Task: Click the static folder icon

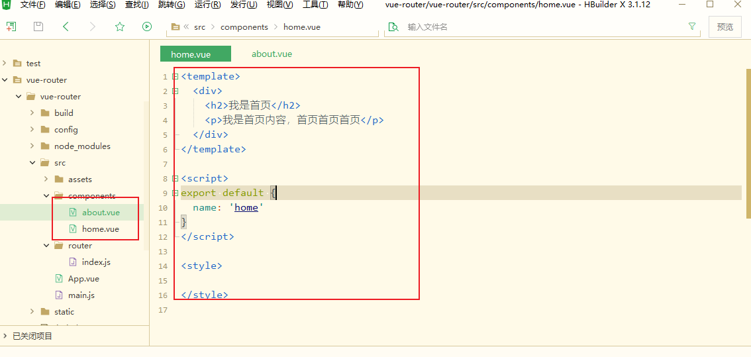Action: click(x=46, y=311)
